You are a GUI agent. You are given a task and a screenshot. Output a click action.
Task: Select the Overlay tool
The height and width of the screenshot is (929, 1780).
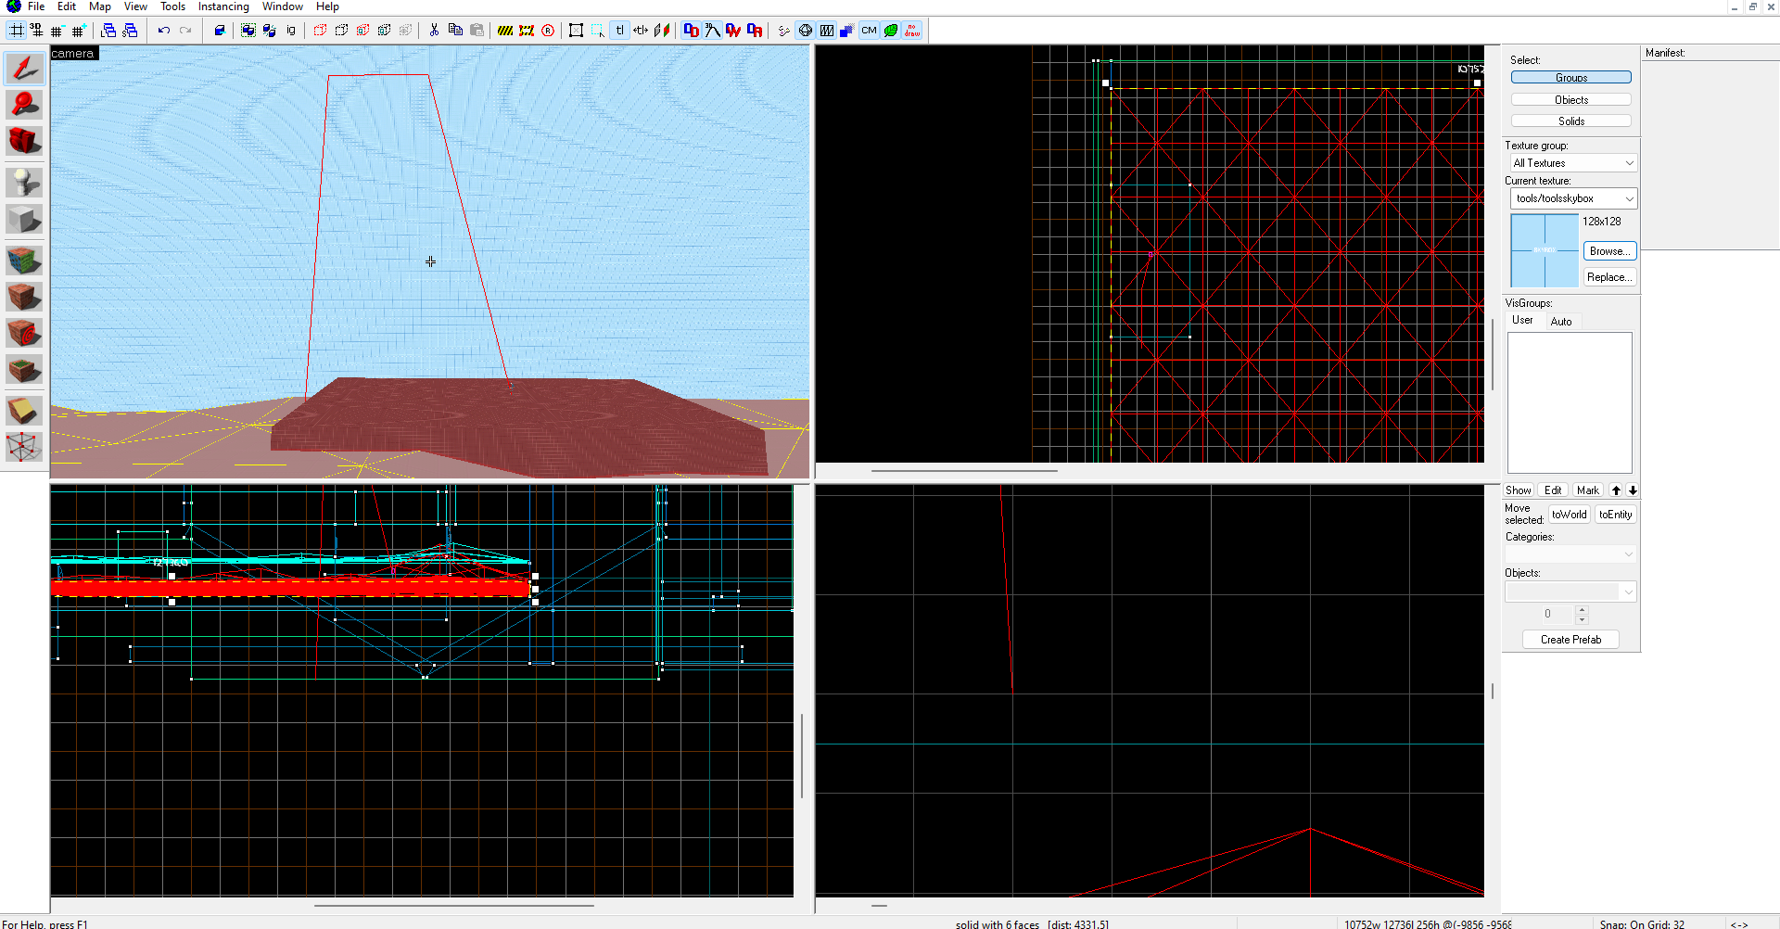tap(24, 370)
